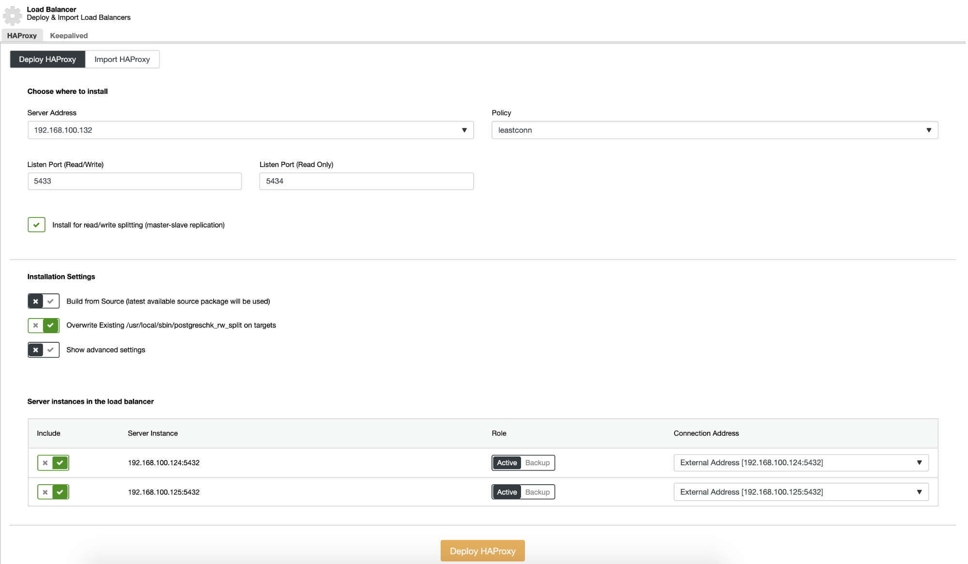Click exclude icon for 192.168.100.125 instance
The height and width of the screenshot is (564, 968).
pyautogui.click(x=45, y=492)
